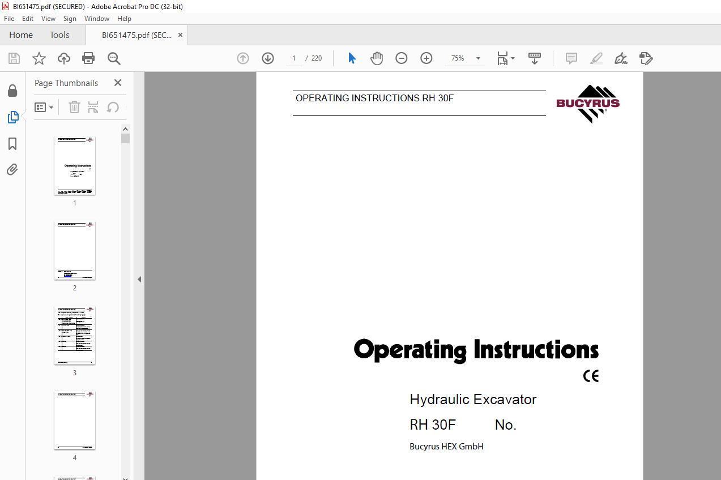Go to previous page arrow
The image size is (721, 480).
coord(243,58)
